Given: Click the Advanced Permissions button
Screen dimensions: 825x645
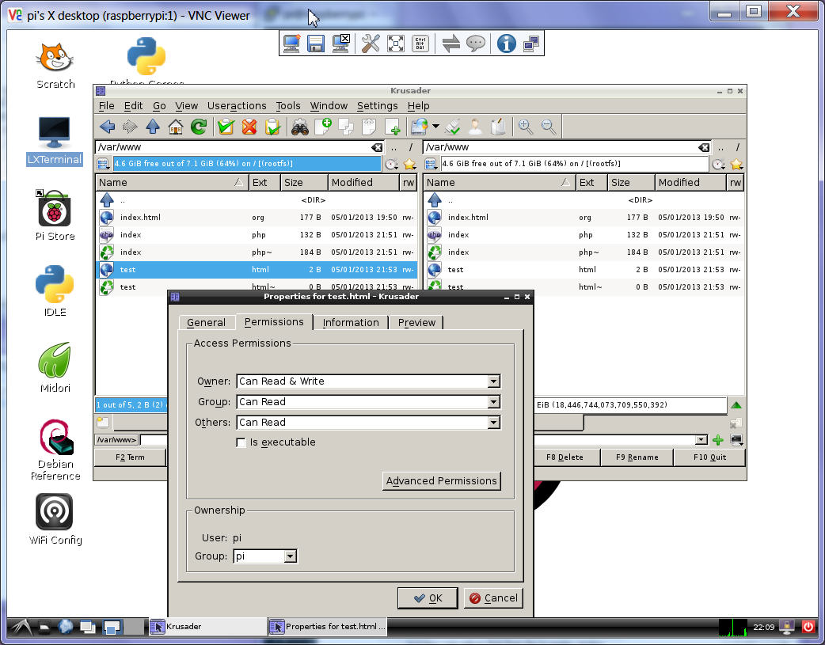Looking at the screenshot, I should (442, 480).
